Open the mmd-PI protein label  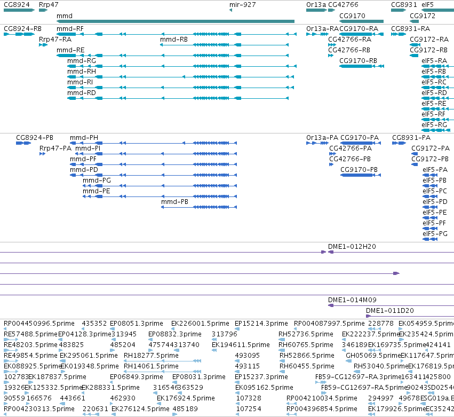pos(87,148)
